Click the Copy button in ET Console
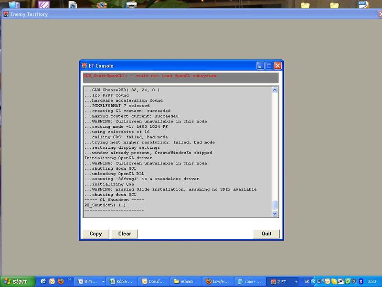382x287 pixels. pyautogui.click(x=95, y=233)
